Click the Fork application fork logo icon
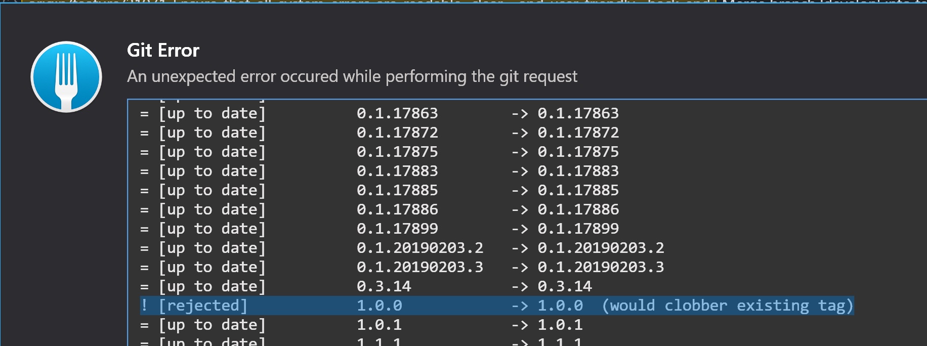The width and height of the screenshot is (927, 346). (66, 76)
